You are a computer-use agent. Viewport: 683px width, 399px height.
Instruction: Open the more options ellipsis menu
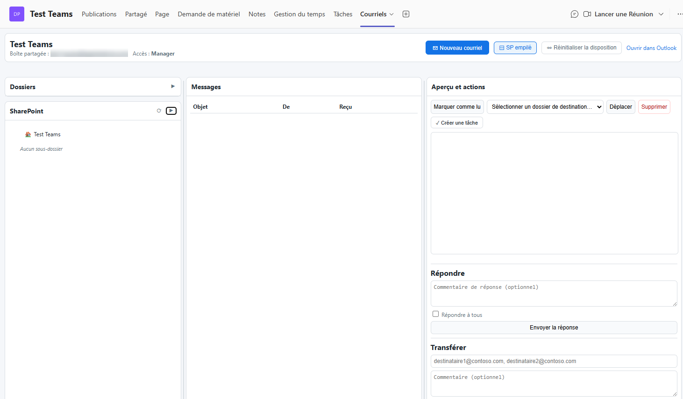[x=680, y=14]
